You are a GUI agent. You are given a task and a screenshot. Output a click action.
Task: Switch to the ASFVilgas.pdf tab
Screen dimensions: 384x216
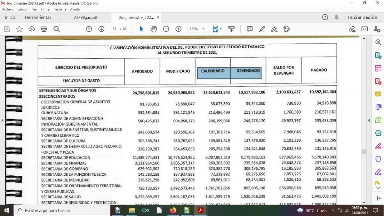(x=83, y=17)
